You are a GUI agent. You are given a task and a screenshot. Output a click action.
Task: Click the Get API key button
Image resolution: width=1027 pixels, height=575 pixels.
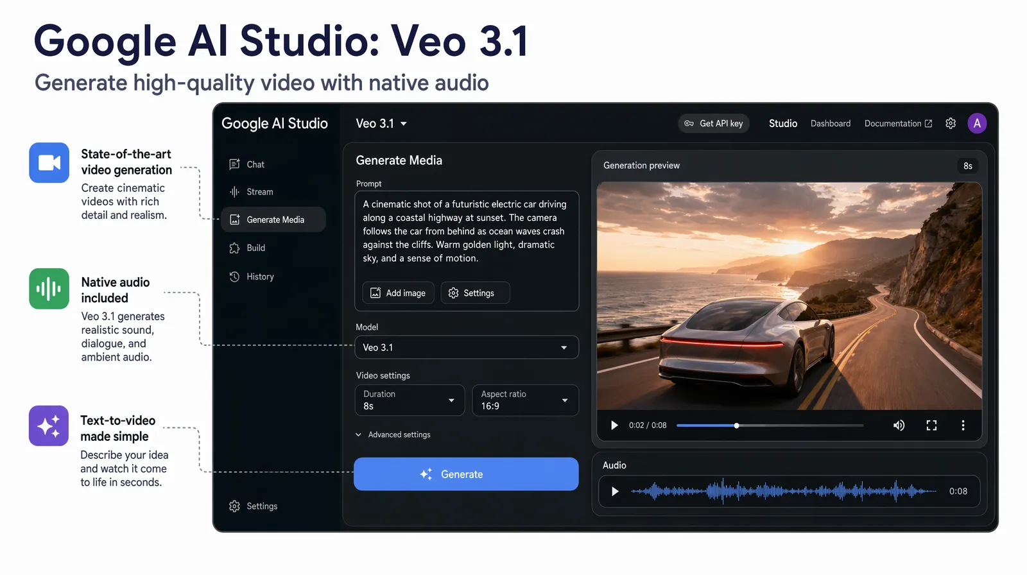pos(714,123)
